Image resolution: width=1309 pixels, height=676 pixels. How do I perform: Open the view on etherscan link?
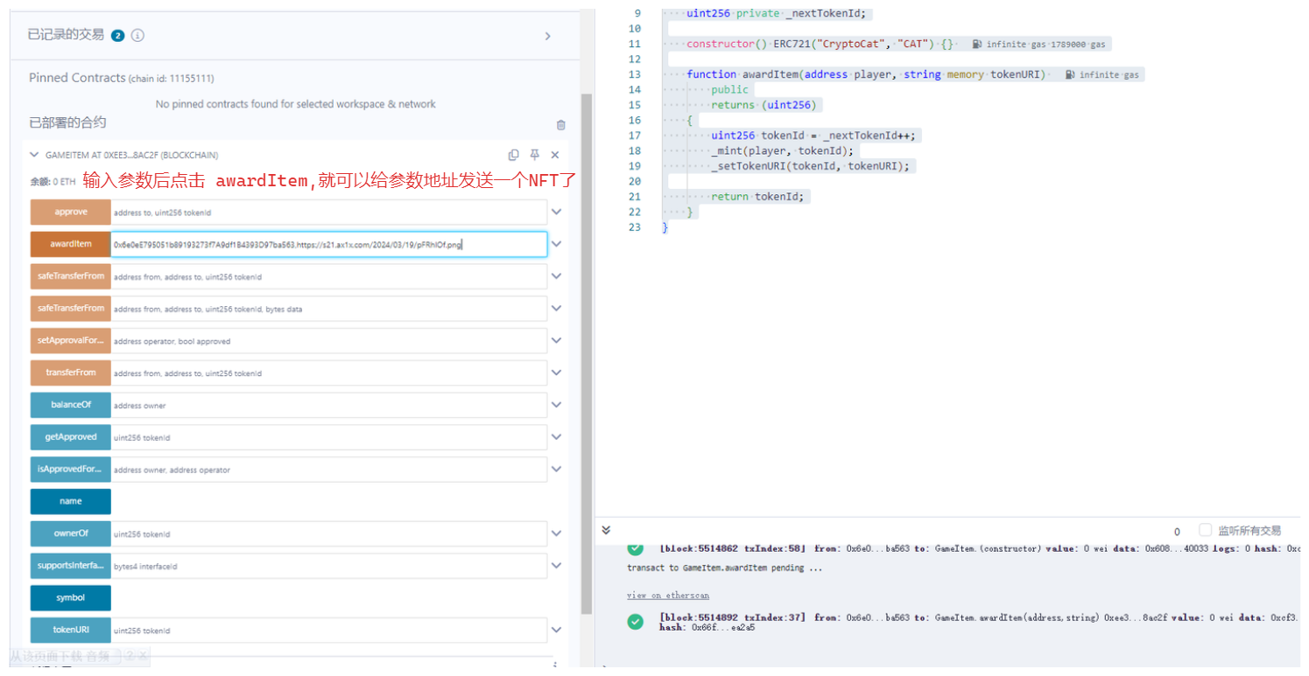(x=668, y=596)
